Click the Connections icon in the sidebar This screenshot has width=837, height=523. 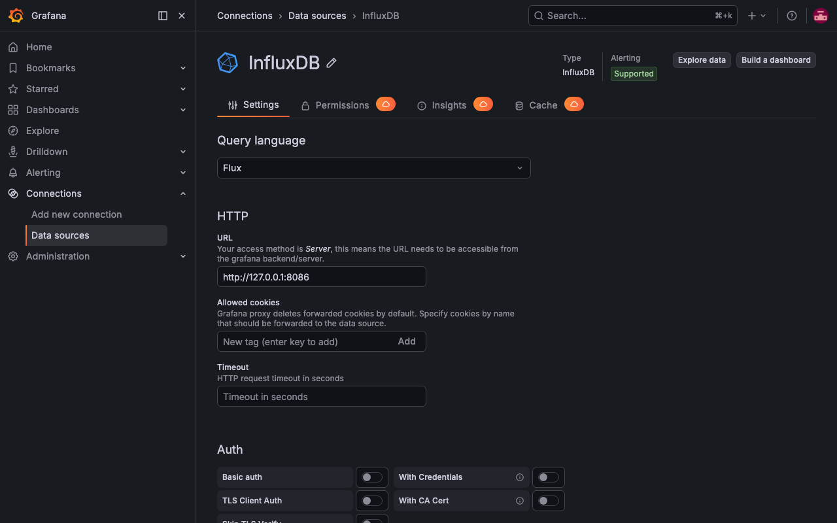13,194
